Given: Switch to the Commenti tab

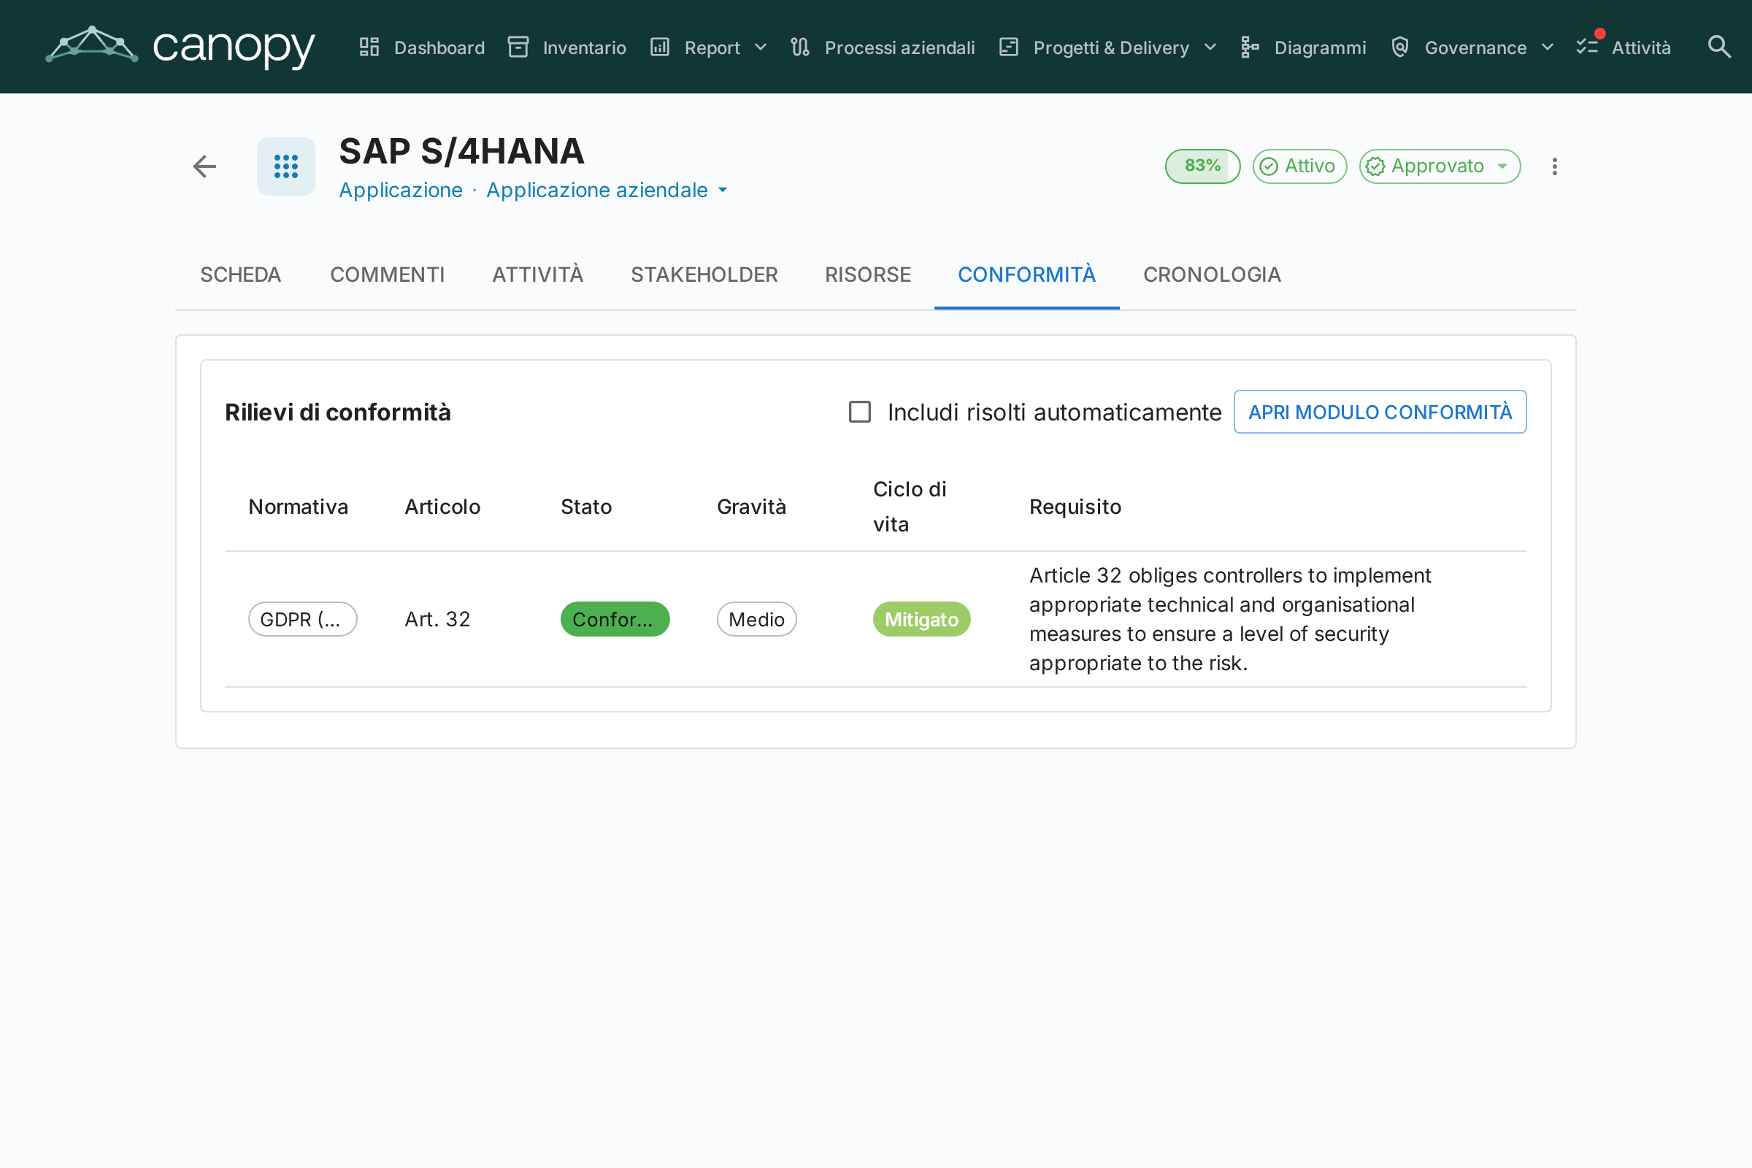Looking at the screenshot, I should (388, 275).
